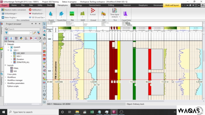
Task: Open Excel from the taskbar
Action: coord(92,112)
